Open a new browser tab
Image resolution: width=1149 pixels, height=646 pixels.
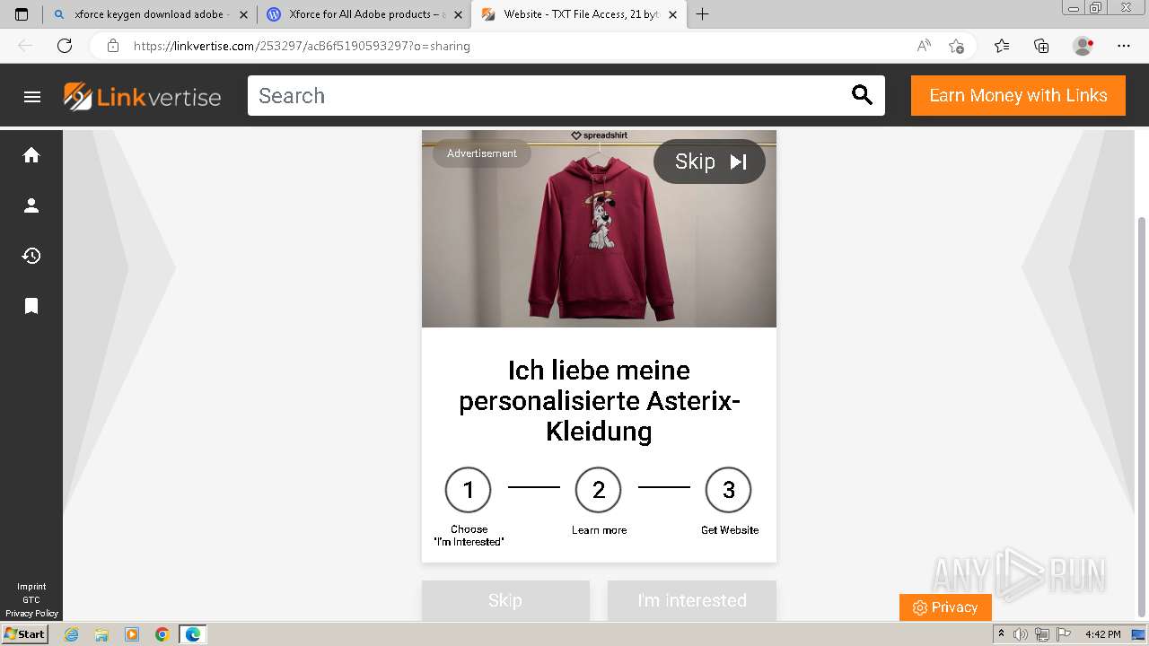(703, 14)
